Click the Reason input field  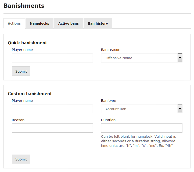point(52,128)
